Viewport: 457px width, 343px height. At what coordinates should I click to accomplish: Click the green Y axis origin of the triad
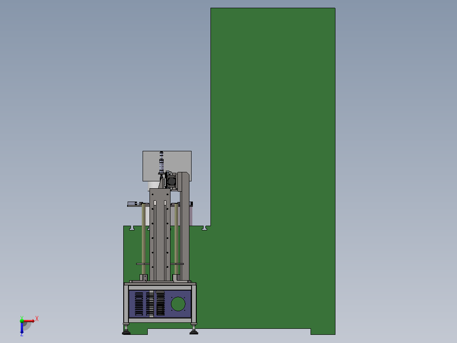21,321
